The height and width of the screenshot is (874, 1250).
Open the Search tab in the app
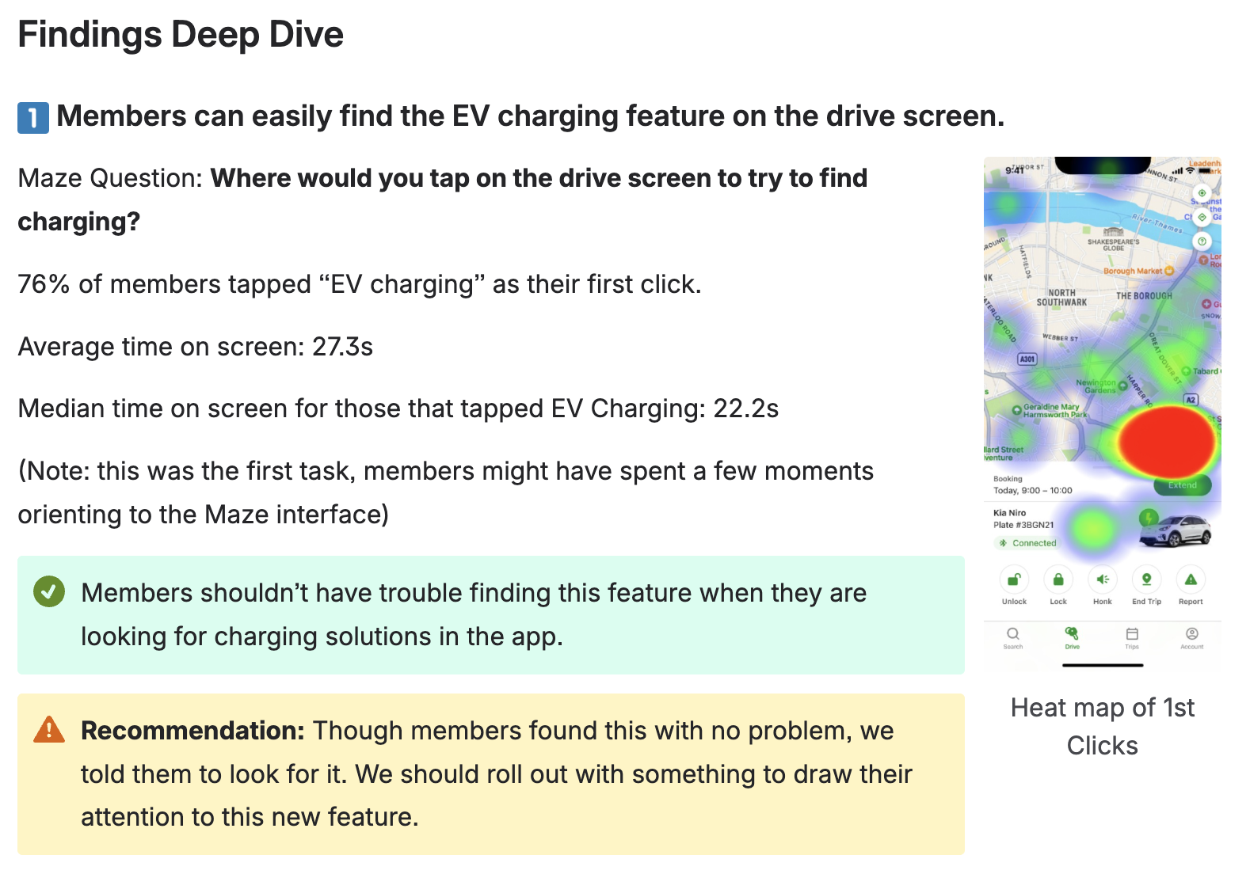tap(1012, 638)
